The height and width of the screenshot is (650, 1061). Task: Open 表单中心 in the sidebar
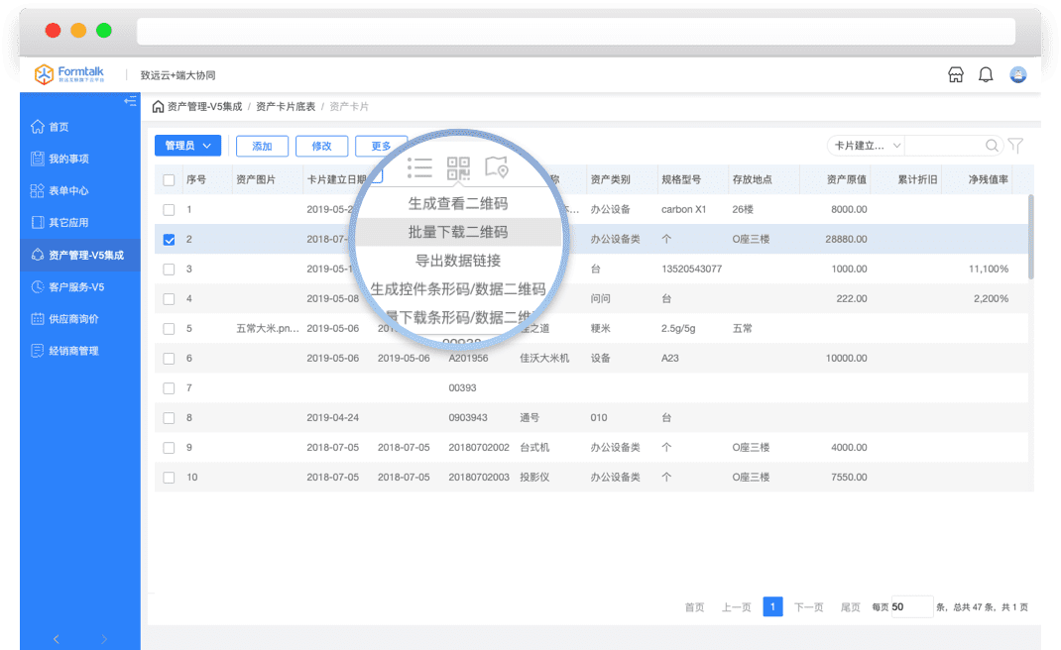[x=68, y=190]
